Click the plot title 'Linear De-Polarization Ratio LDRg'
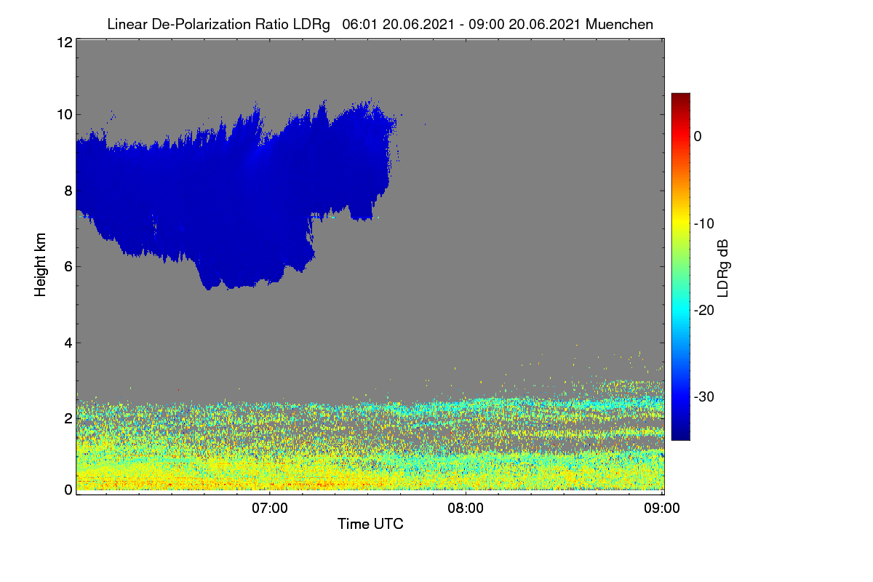 (x=218, y=25)
